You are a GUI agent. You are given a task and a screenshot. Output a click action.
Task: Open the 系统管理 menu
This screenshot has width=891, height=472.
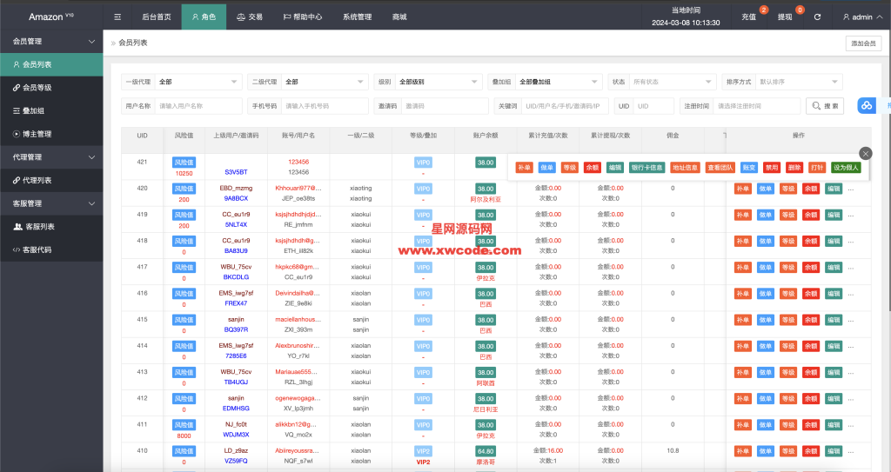pyautogui.click(x=357, y=17)
